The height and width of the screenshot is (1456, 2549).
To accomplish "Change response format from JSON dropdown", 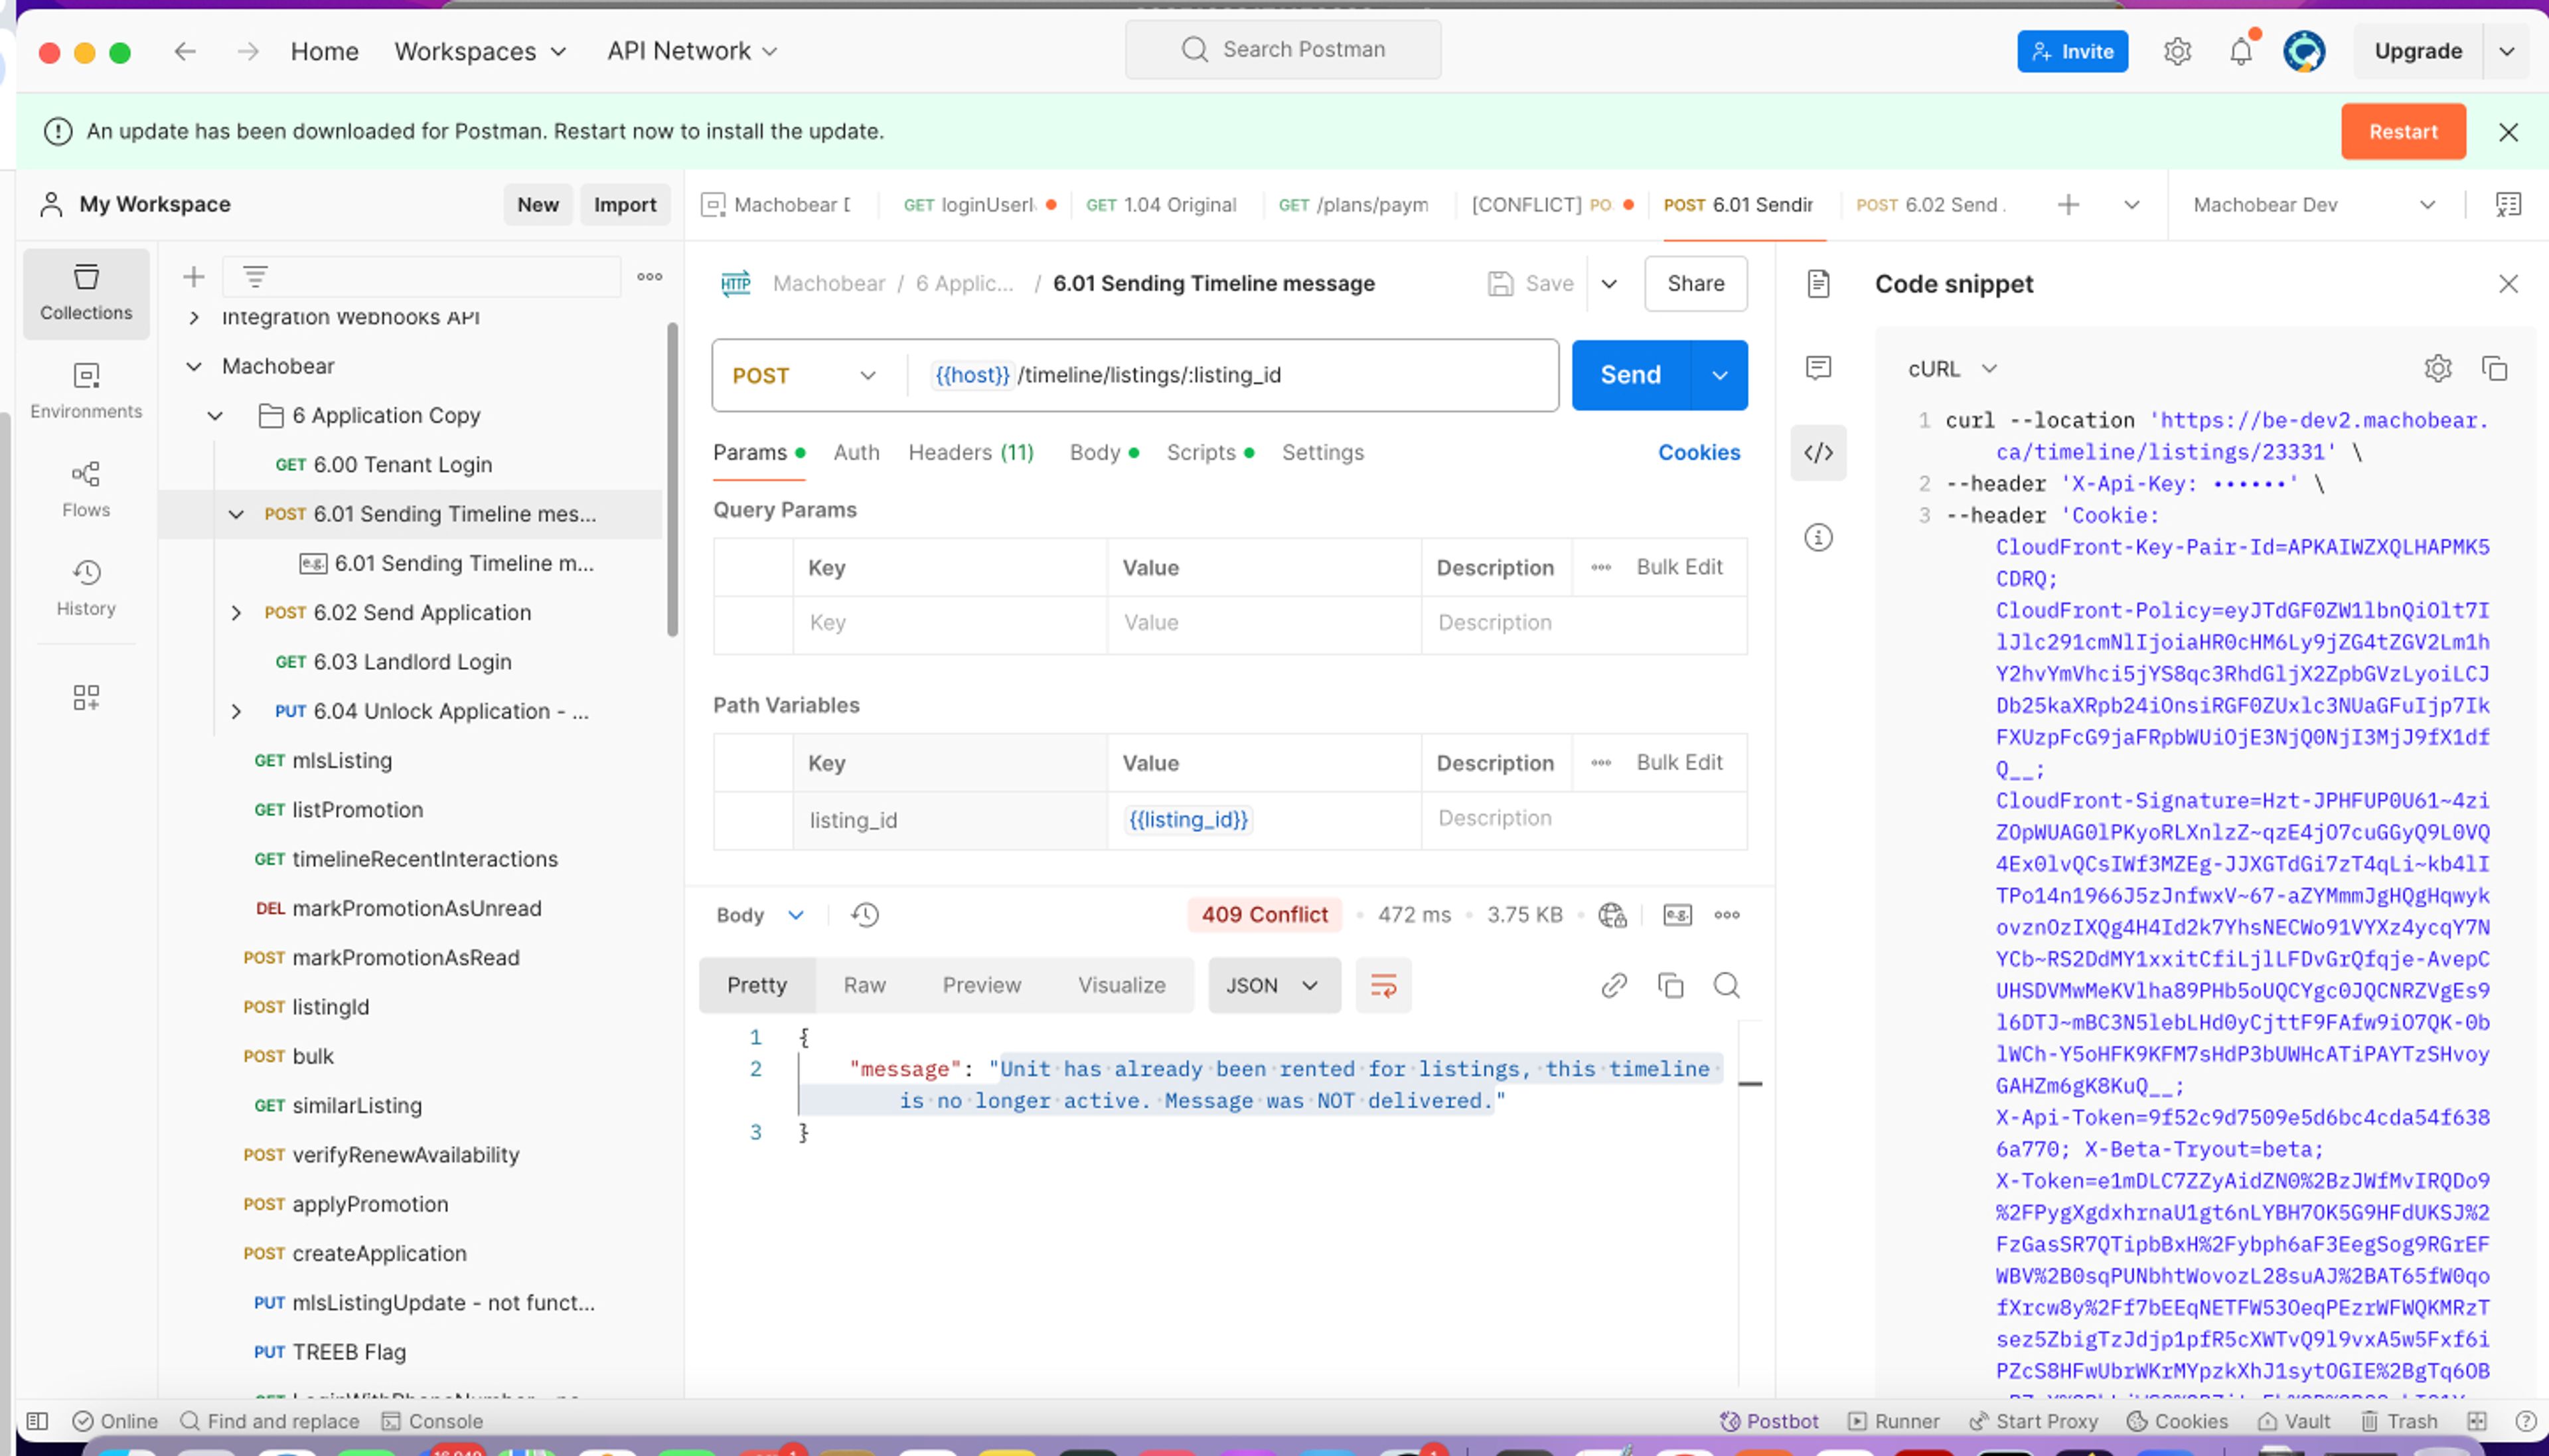I will pyautogui.click(x=1273, y=986).
